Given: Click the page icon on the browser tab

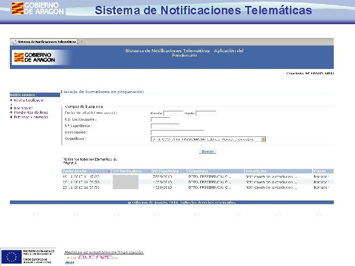Looking at the screenshot, I should click(15, 42).
